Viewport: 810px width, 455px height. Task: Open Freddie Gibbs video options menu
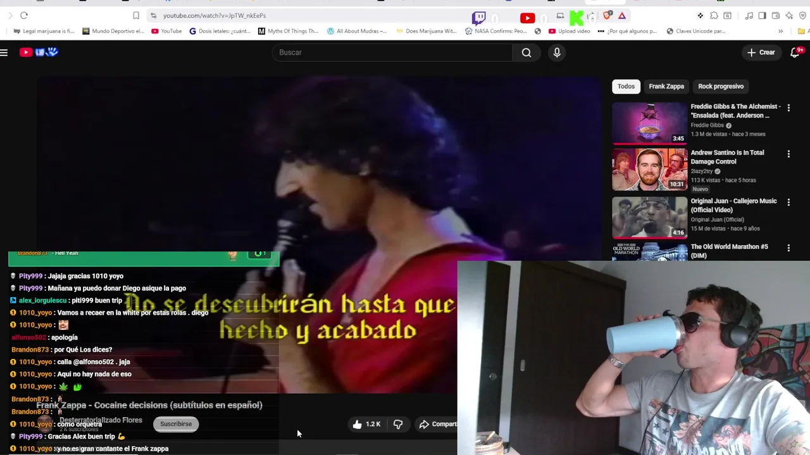click(x=788, y=108)
